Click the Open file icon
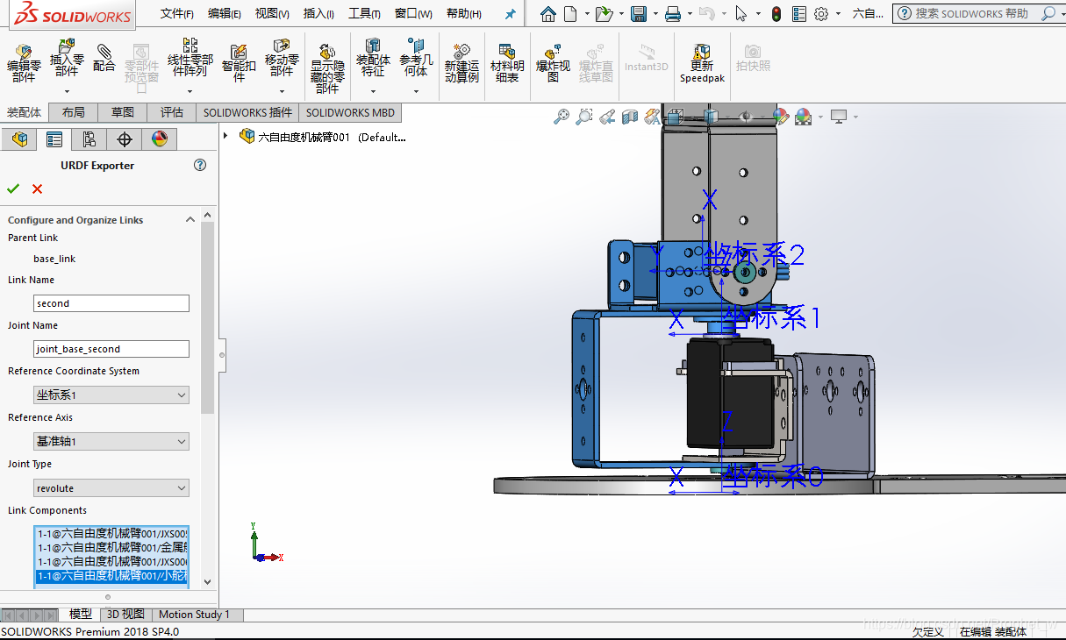Screen dimensions: 1066x640 click(x=603, y=13)
